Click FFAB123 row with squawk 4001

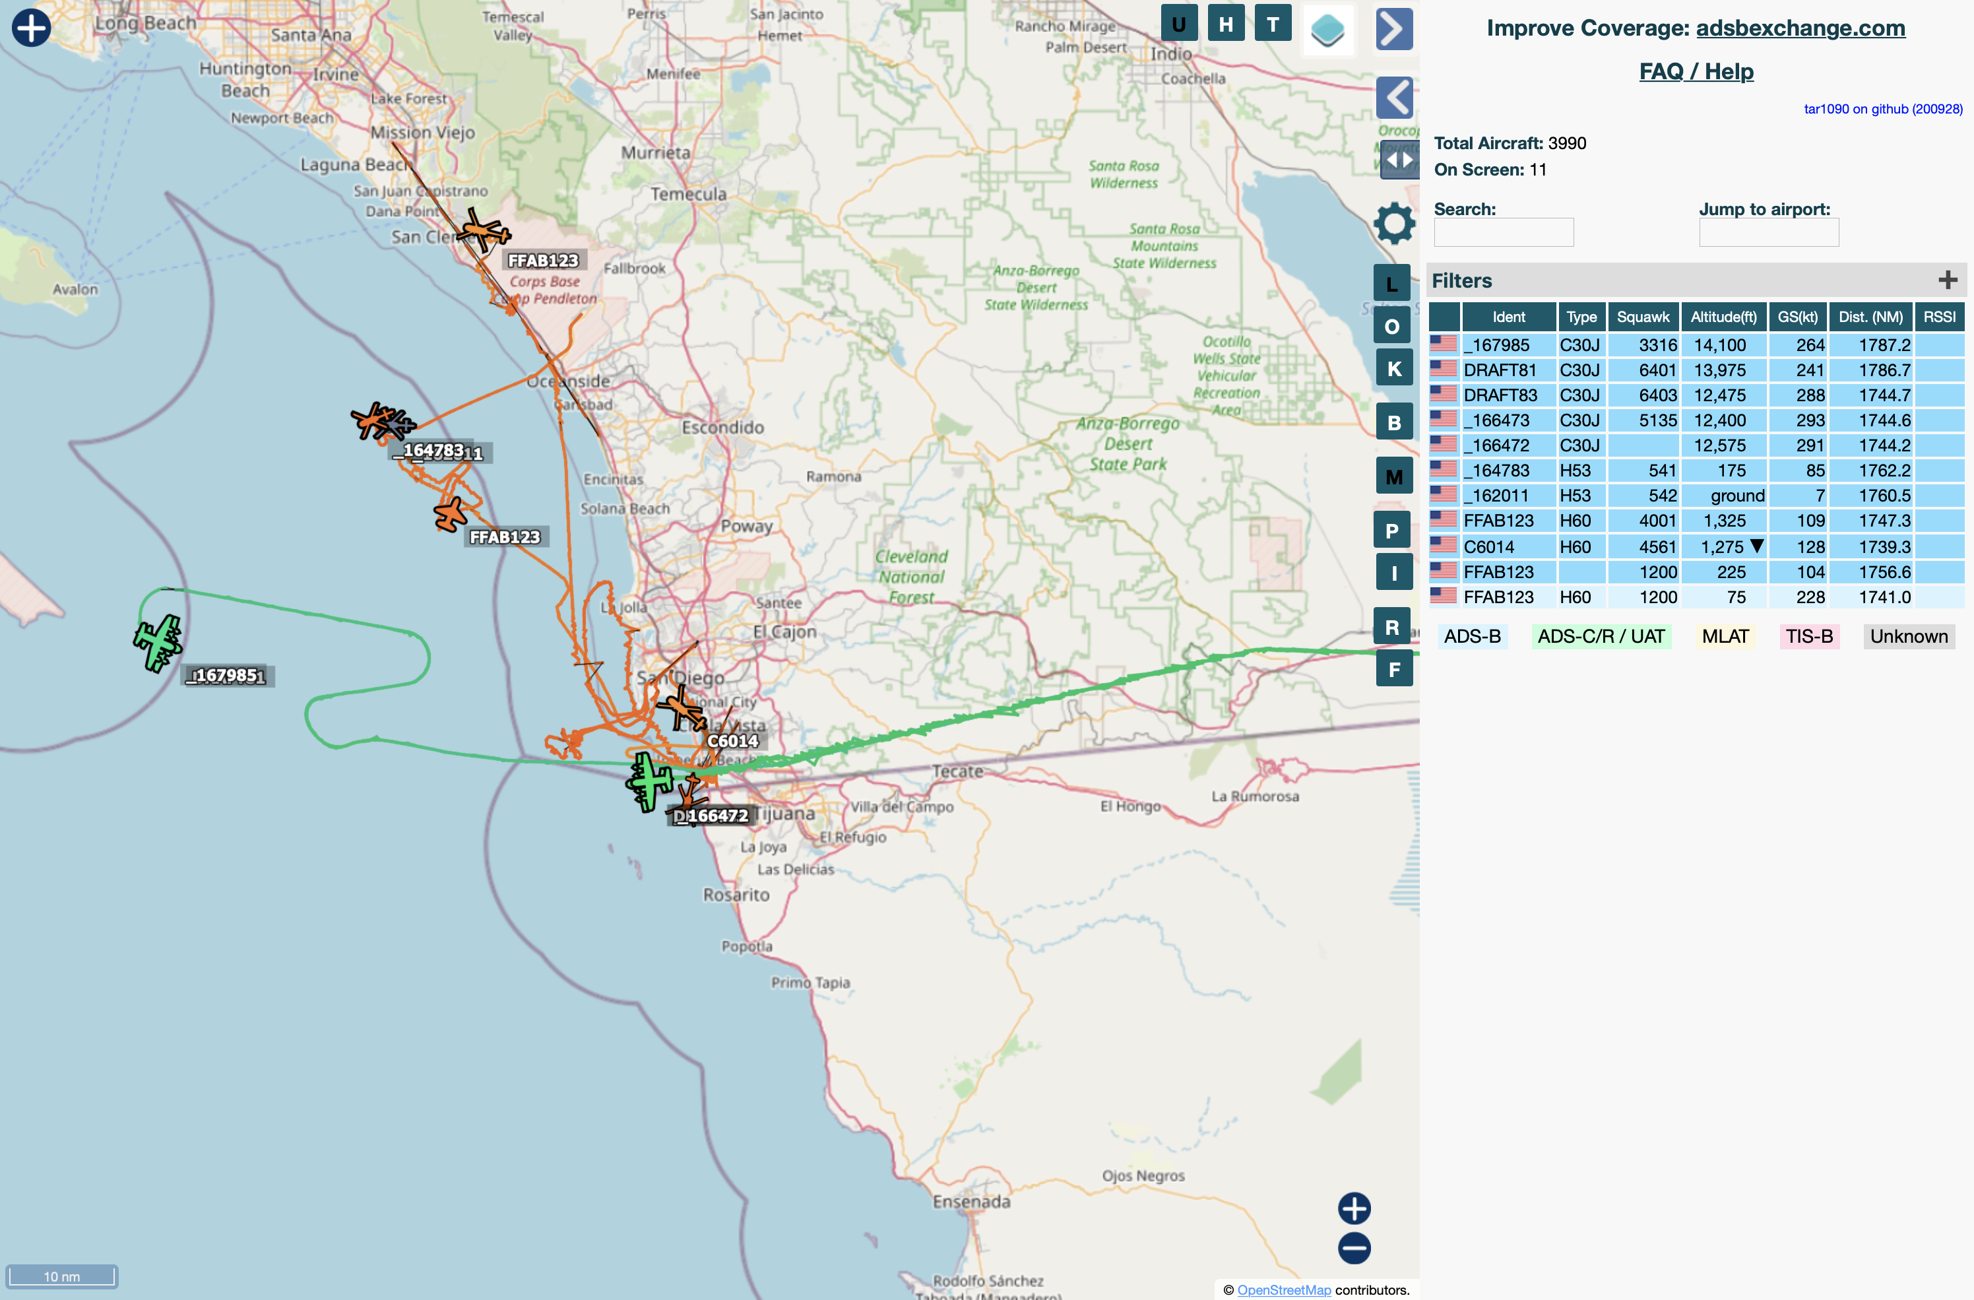[x=1696, y=520]
